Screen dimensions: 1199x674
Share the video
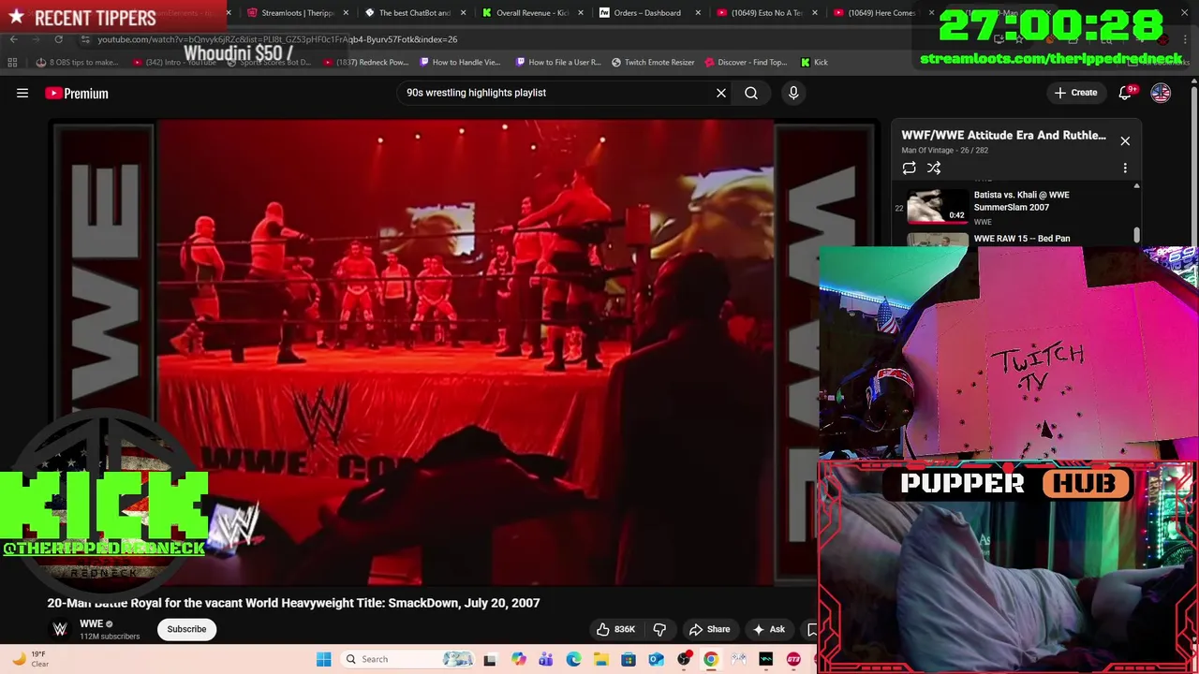[x=709, y=629]
